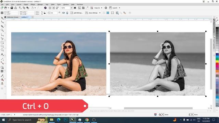Screen dimensions: 219x123
Task: Open the Effects menu
Action: point(33,4)
